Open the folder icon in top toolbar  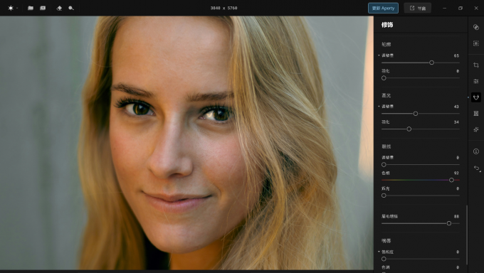(31, 8)
